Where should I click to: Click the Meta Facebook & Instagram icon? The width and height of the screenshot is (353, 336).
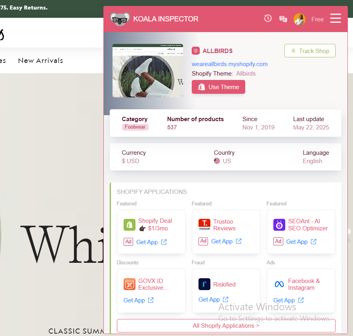279,284
